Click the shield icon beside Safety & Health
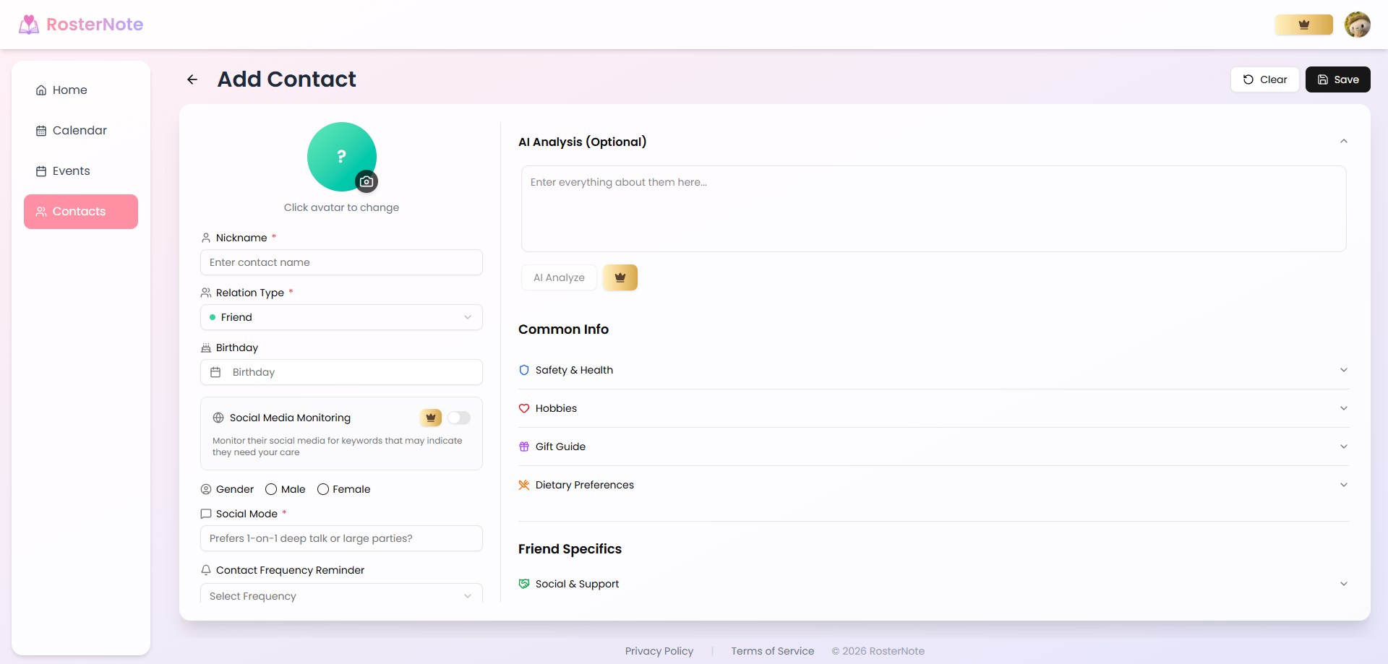1388x664 pixels. (523, 369)
